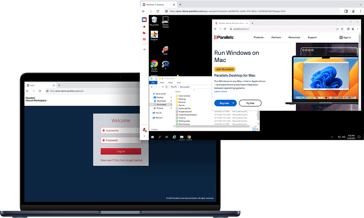This screenshot has height=218, width=364.
Task: Open the Buy now dropdown arrow
Action: coord(233,103)
